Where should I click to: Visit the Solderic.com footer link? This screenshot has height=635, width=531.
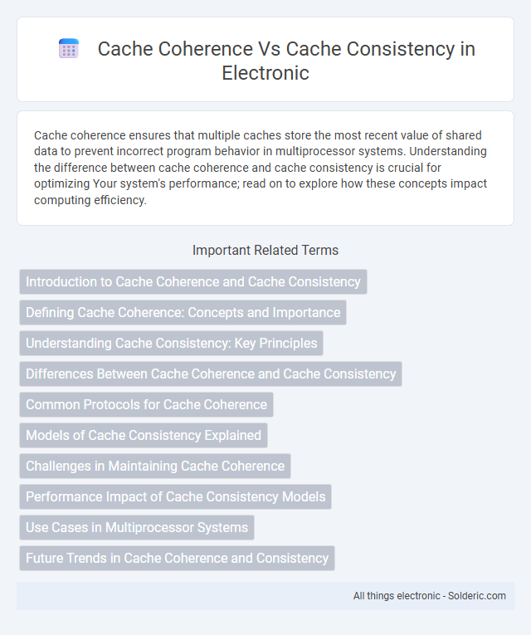point(477,596)
